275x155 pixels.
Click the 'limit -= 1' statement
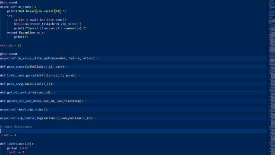pyautogui.click(x=16, y=152)
